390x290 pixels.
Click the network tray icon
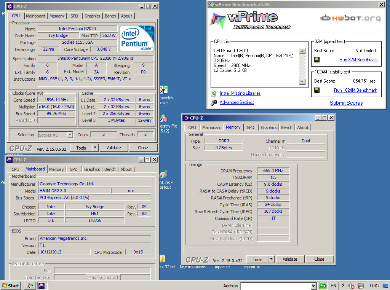pos(360,286)
